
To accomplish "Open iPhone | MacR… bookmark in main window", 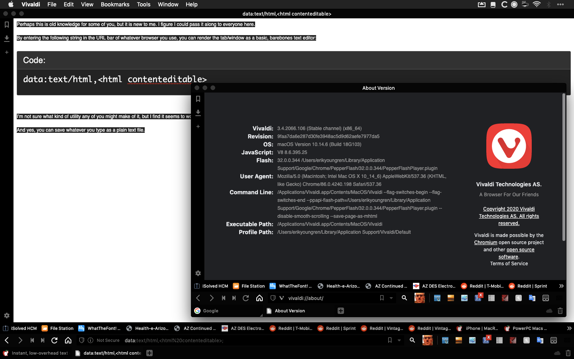I will click(478, 328).
